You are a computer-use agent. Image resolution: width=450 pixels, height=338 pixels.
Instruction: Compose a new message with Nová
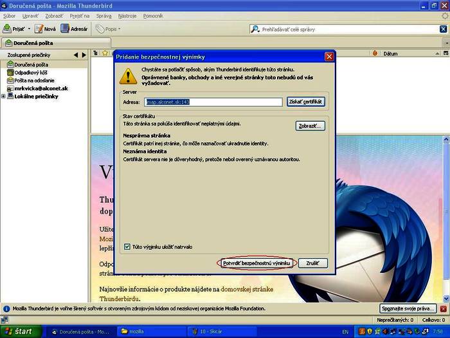click(45, 29)
